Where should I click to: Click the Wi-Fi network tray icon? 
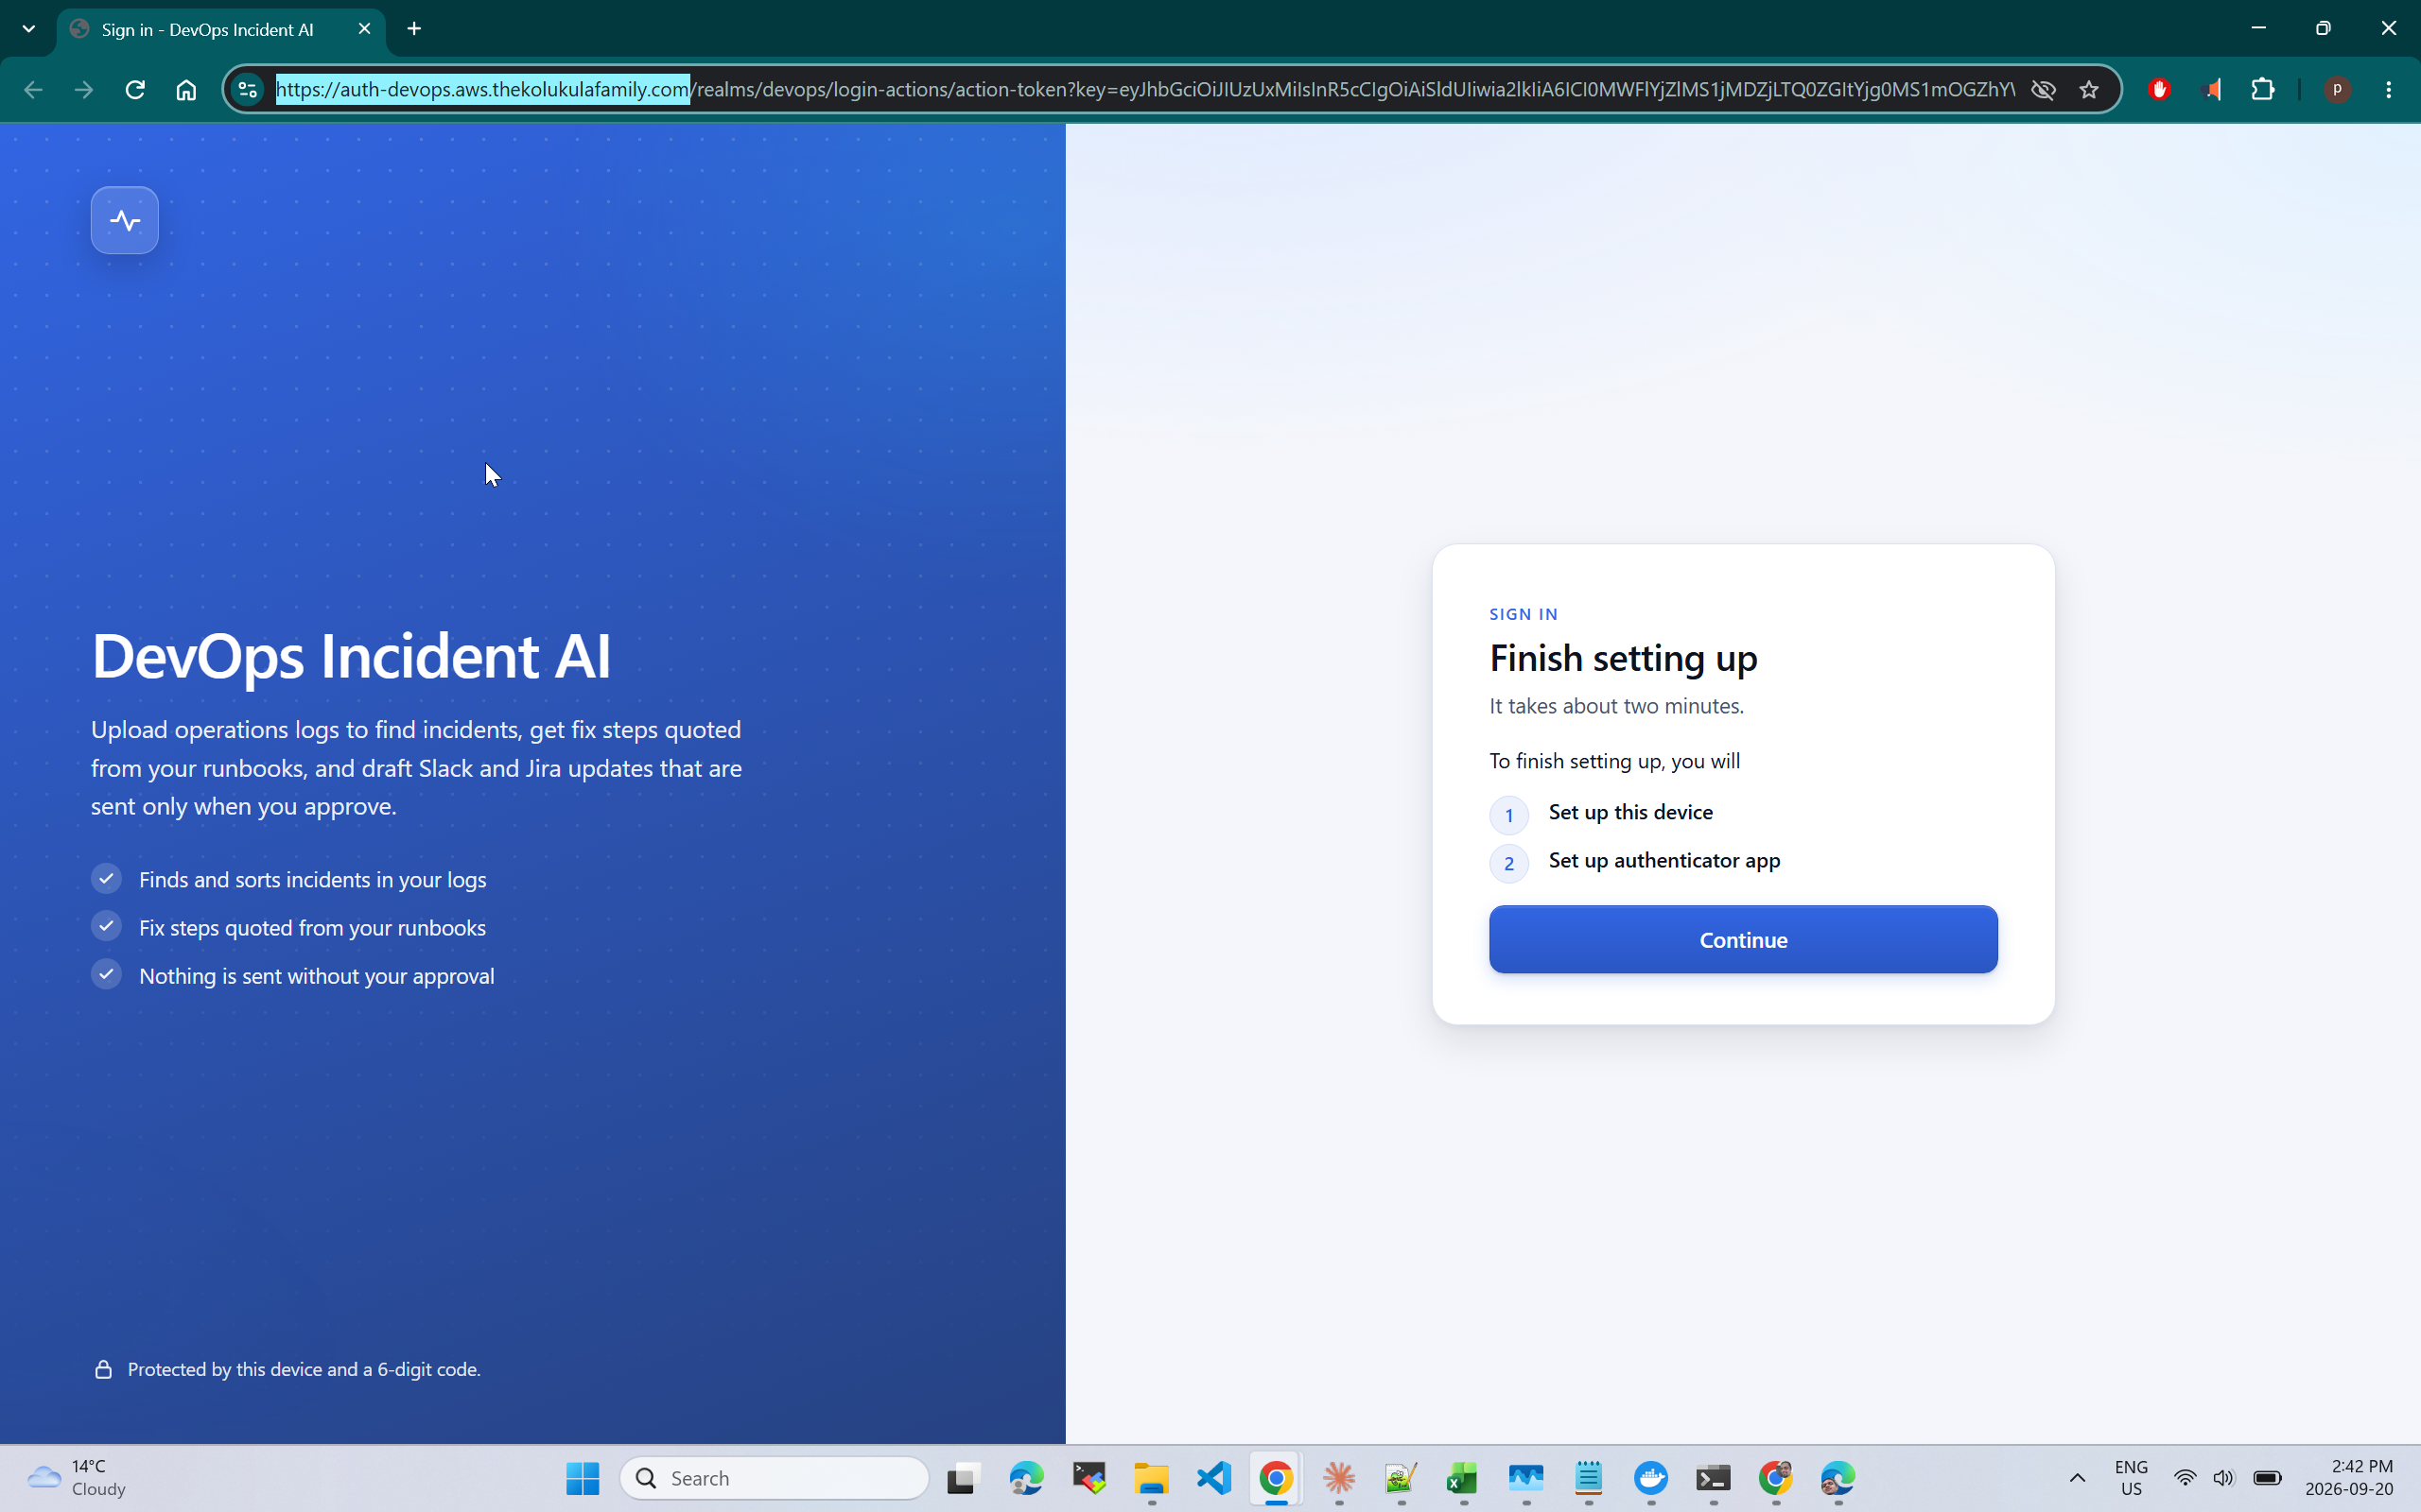2185,1478
